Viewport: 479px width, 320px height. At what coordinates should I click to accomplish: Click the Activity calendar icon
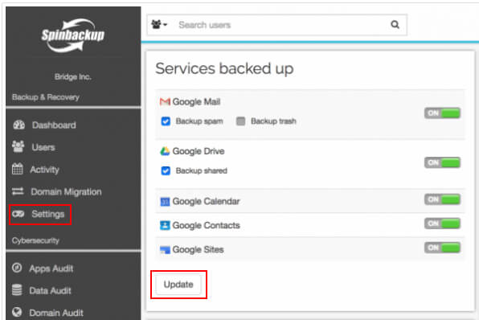click(x=17, y=169)
